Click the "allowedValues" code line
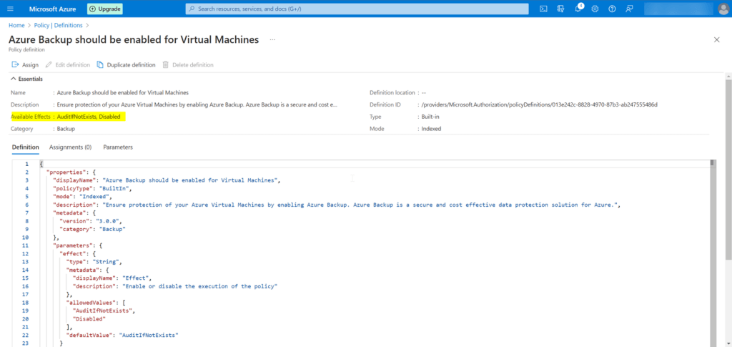 (x=96, y=303)
